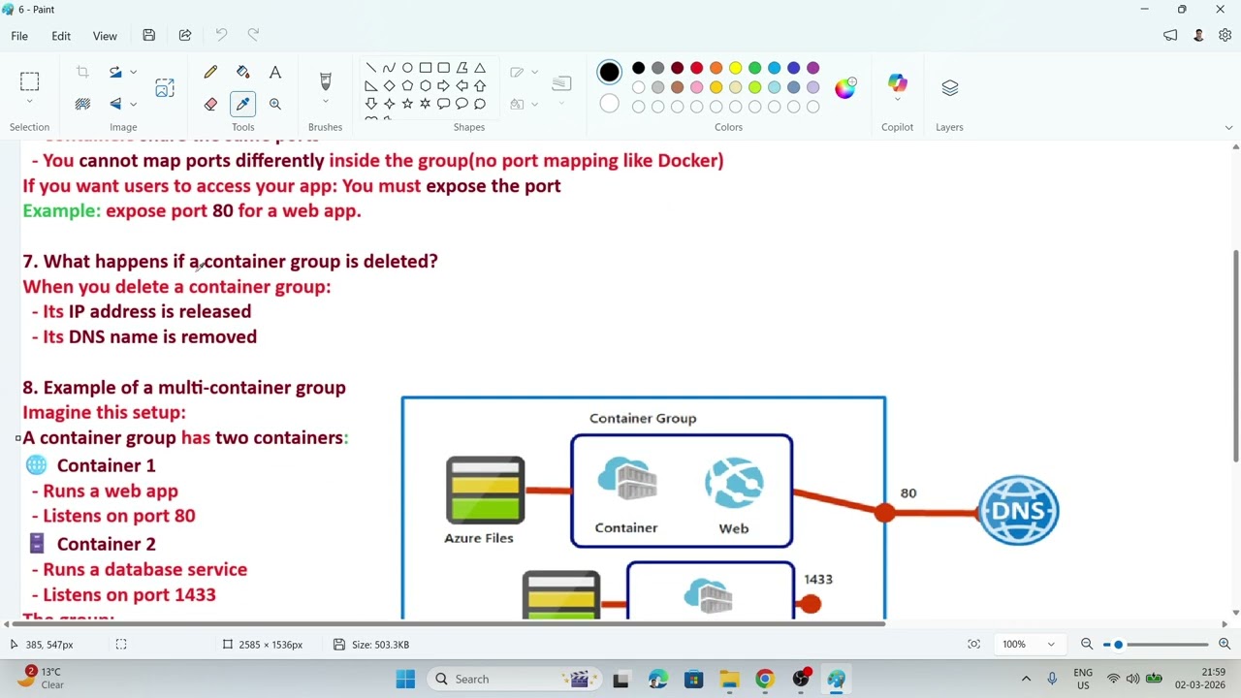1241x698 pixels.
Task: Select Color 1 primary black swatch
Action: point(609,72)
